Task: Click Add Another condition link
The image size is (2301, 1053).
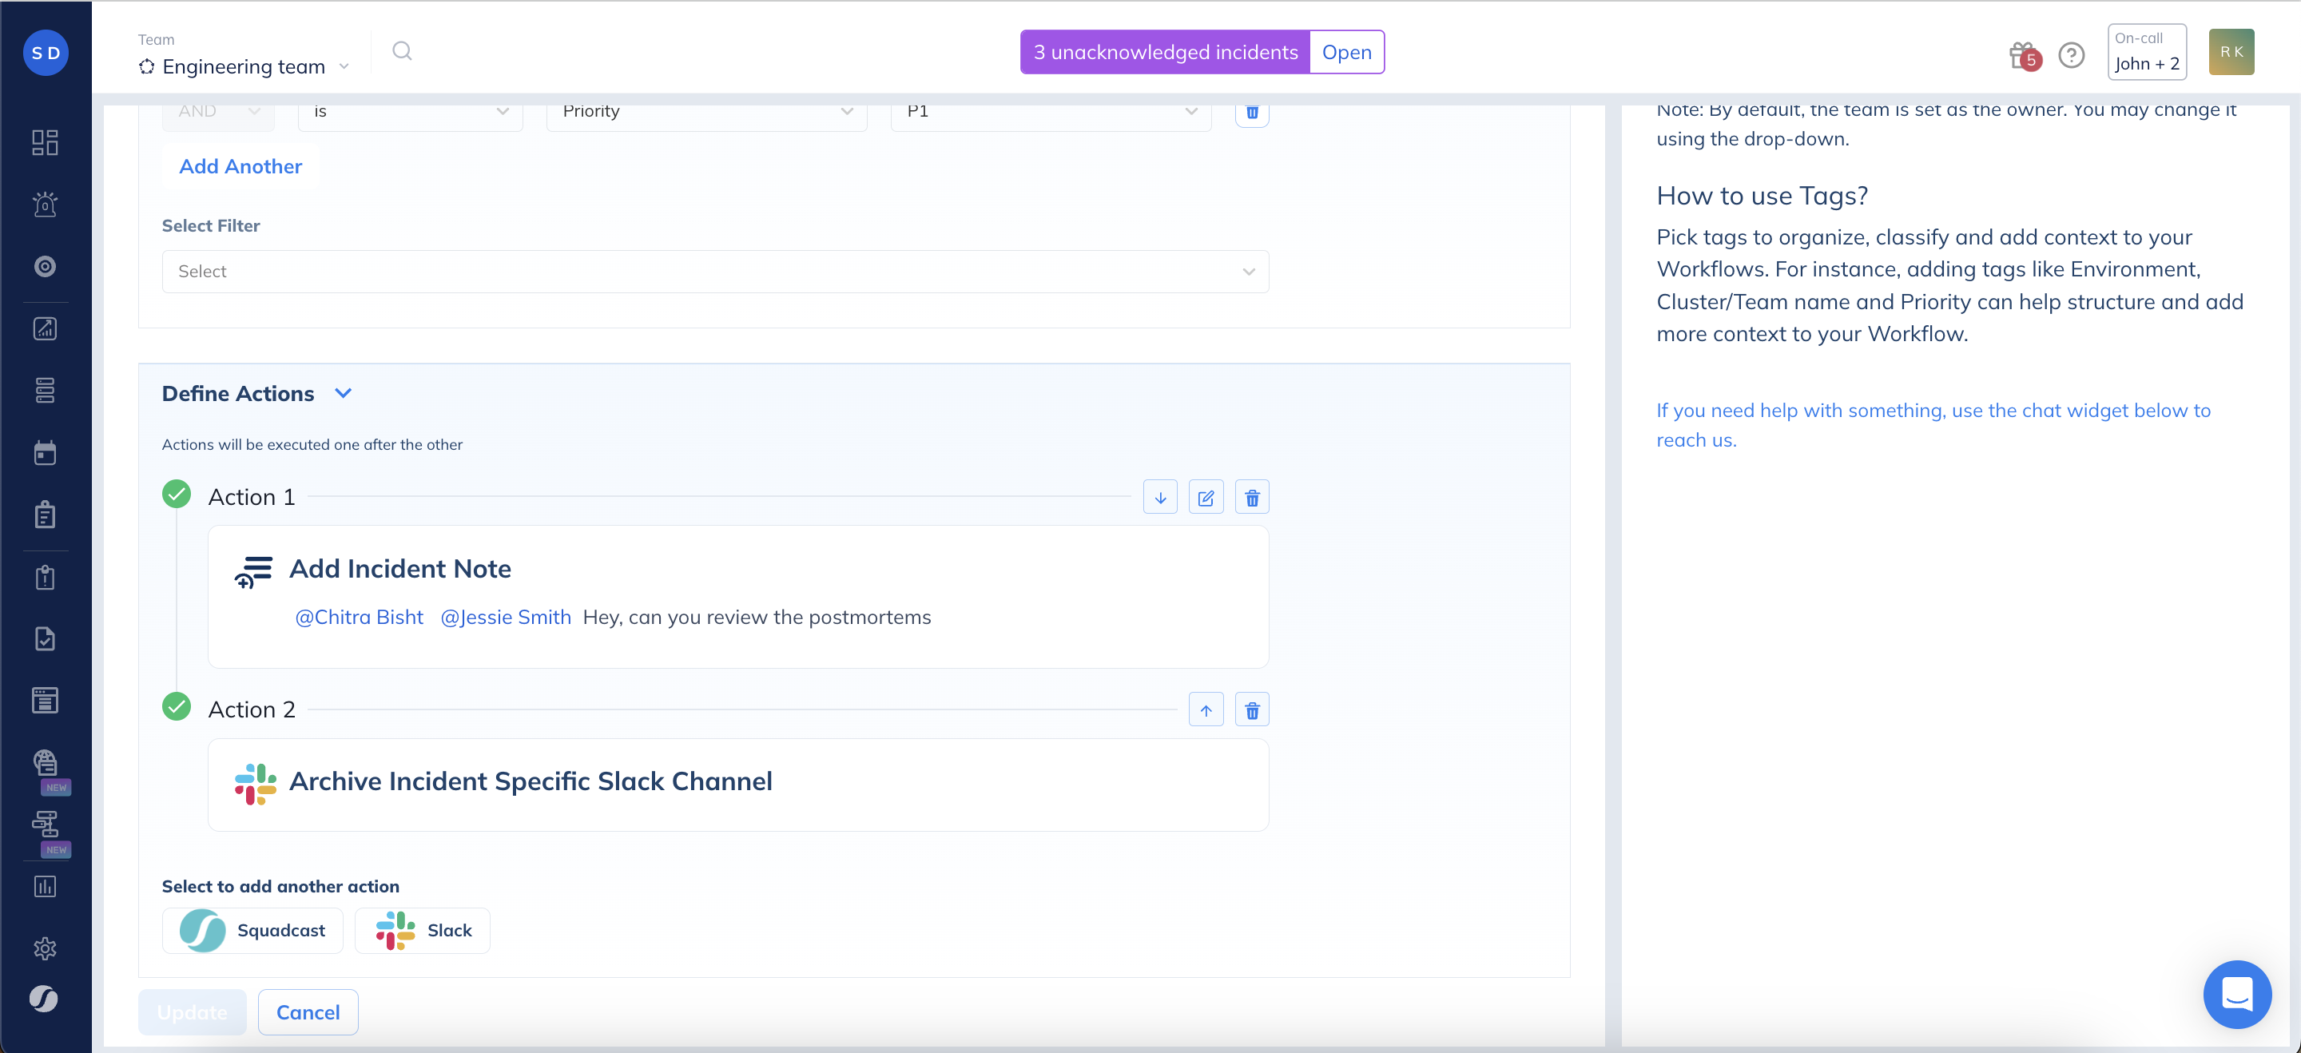Action: pos(240,166)
